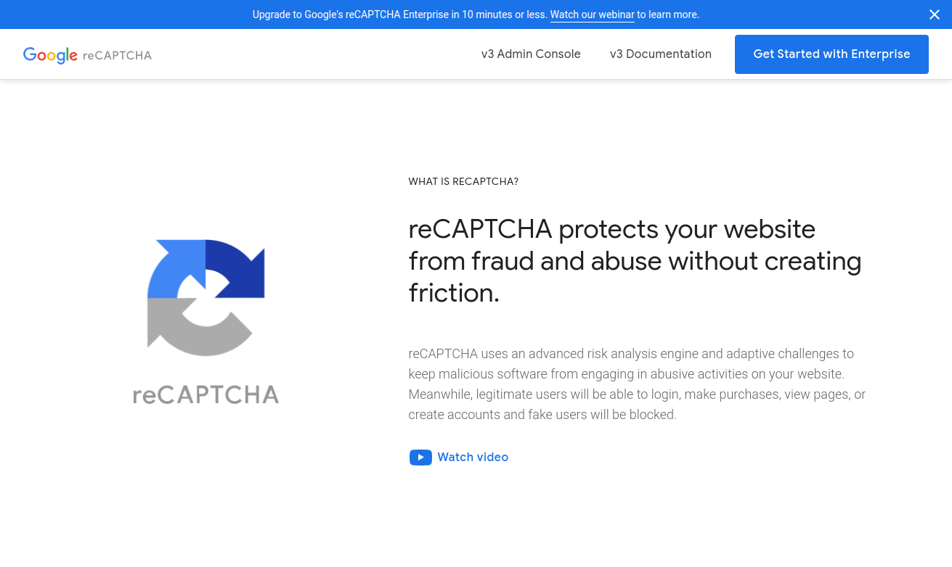
Task: Dismiss the blue announcement banner
Action: coord(935,15)
